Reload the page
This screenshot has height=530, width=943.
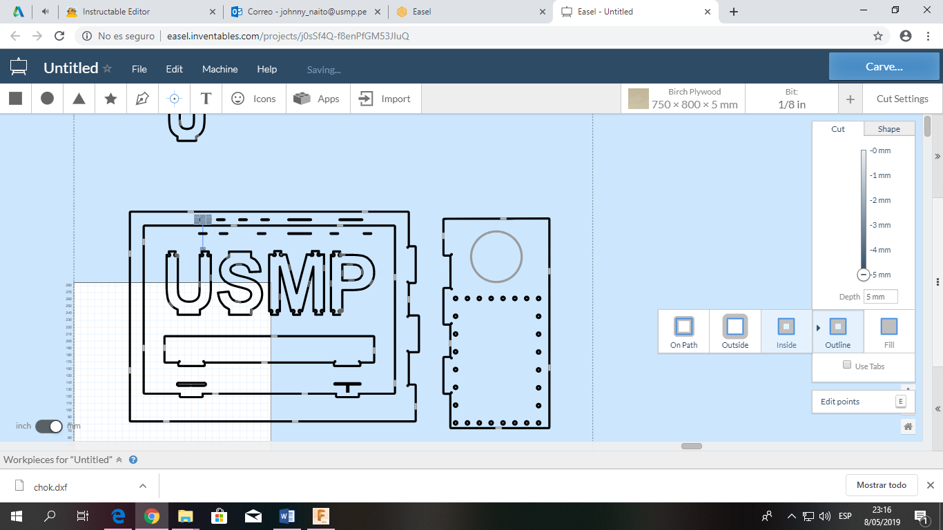[x=59, y=36]
